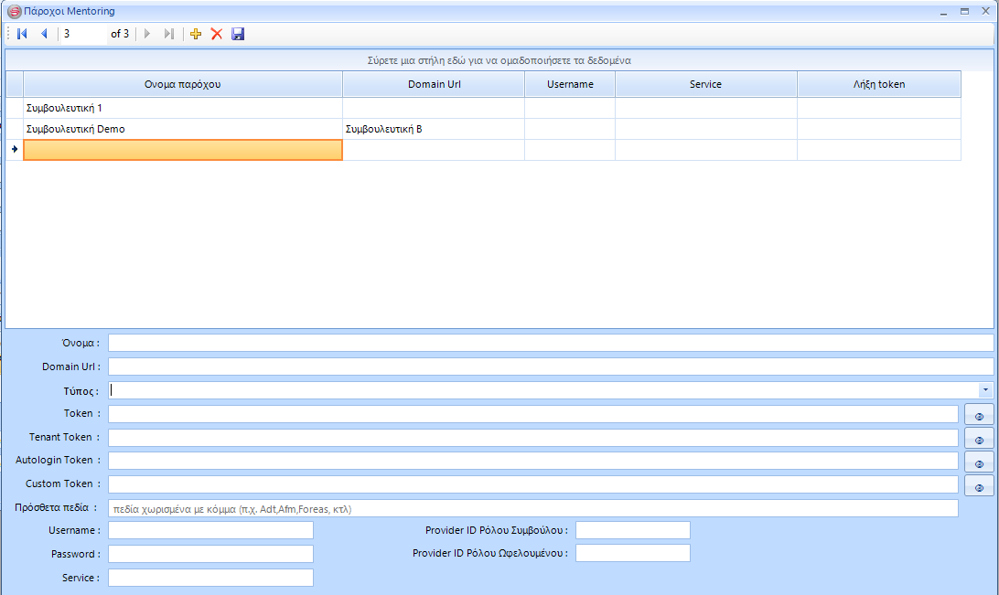Click the move-next record arrow
999x595 pixels.
147,34
